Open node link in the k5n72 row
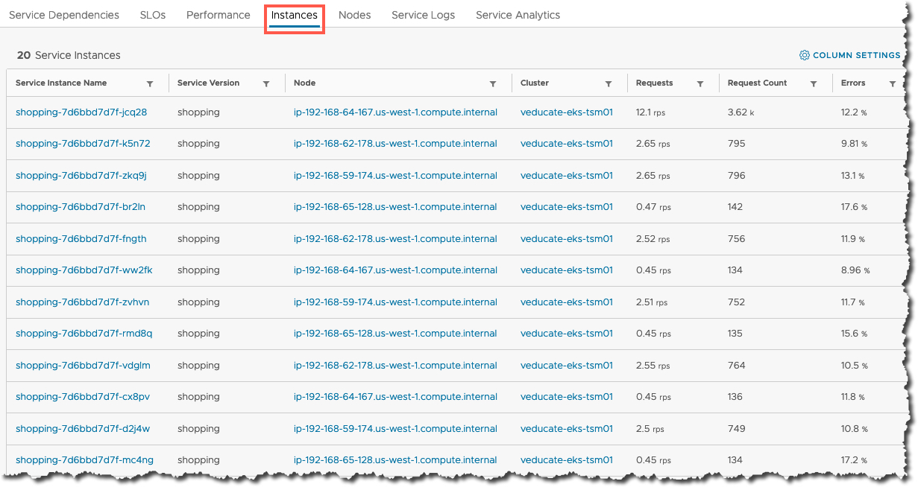918x487 pixels. pyautogui.click(x=395, y=144)
